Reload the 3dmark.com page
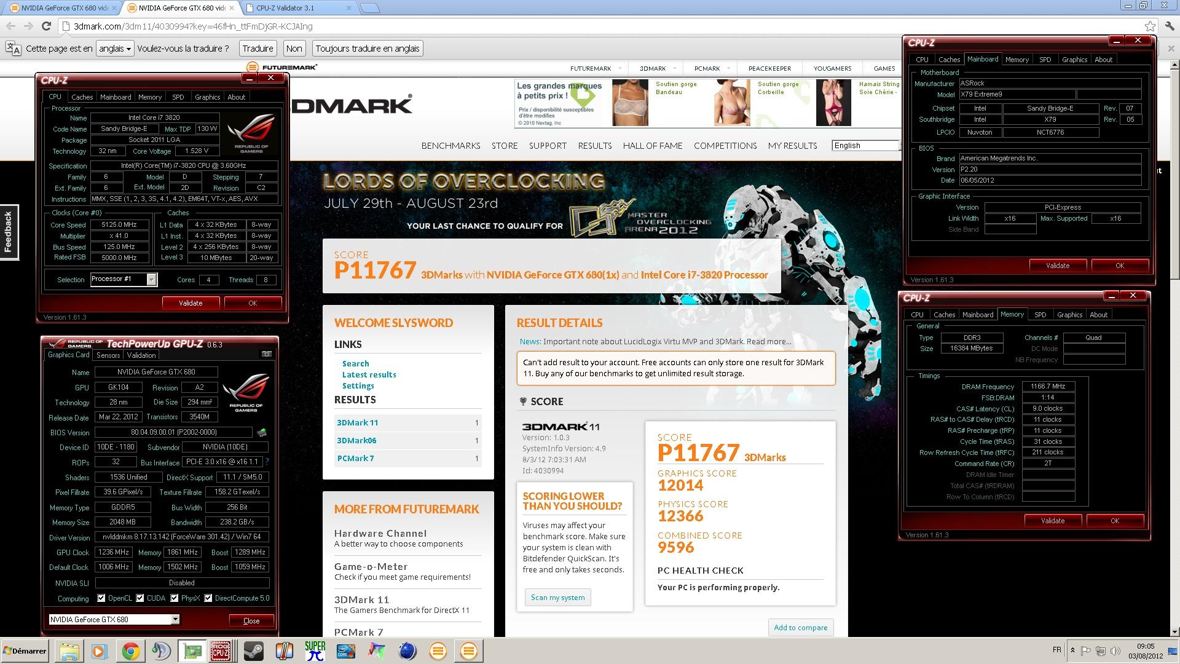 (x=46, y=26)
